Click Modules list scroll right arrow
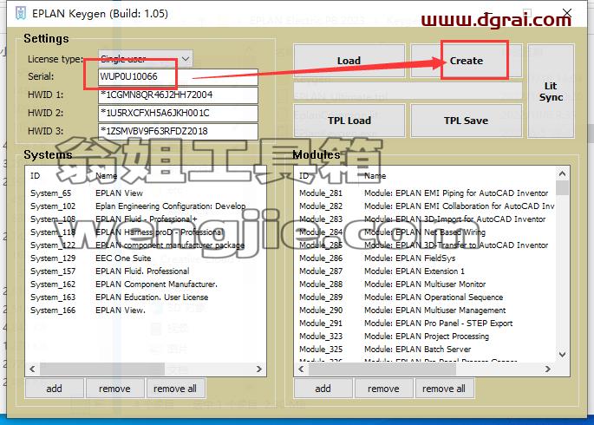 [x=548, y=369]
